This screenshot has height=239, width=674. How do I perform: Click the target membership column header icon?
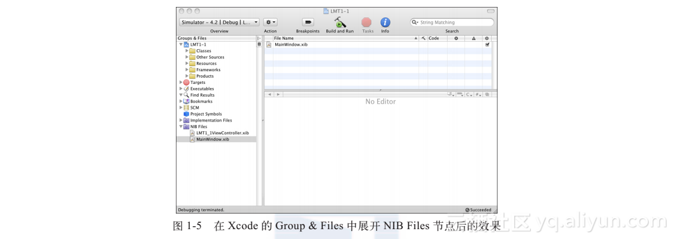click(x=487, y=38)
